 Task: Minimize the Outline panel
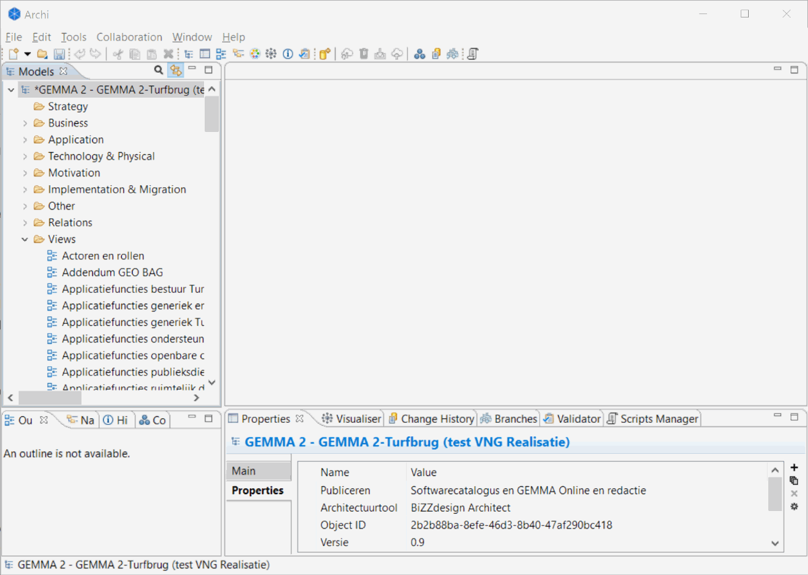click(x=192, y=417)
